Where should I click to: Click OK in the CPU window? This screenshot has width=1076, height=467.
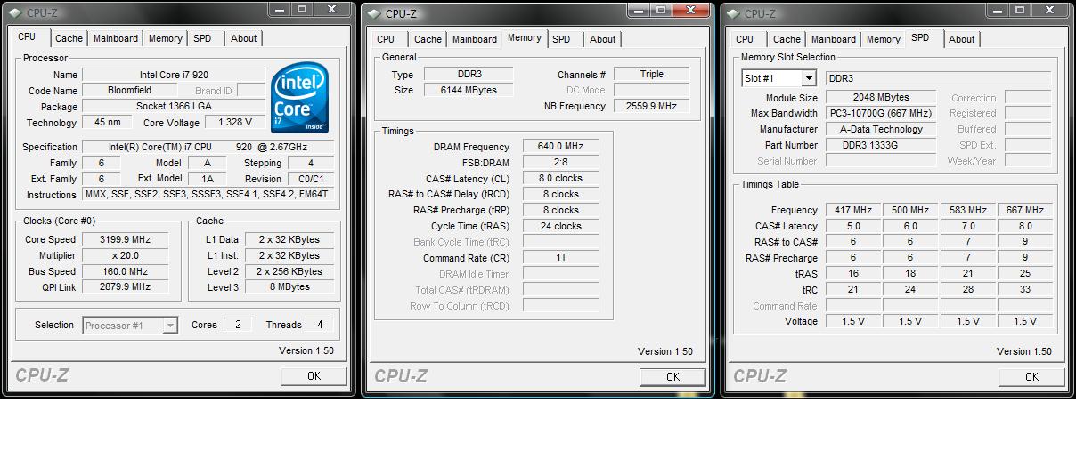coord(314,376)
